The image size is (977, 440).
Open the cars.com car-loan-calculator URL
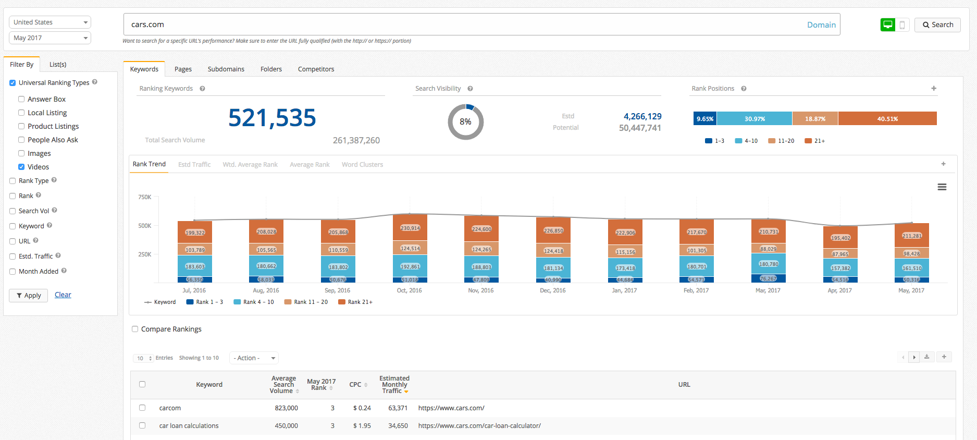tap(479, 426)
